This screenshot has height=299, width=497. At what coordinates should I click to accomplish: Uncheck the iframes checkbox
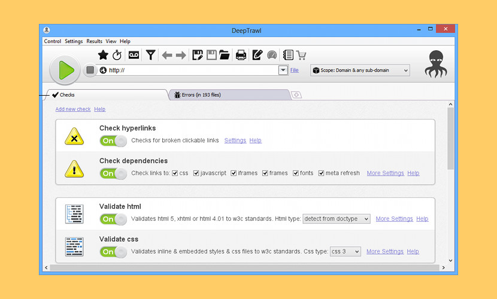(x=234, y=173)
